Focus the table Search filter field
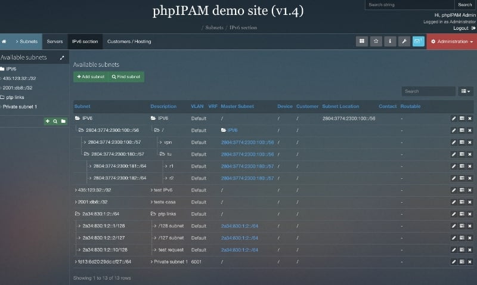The width and height of the screenshot is (477, 285). 428,91
